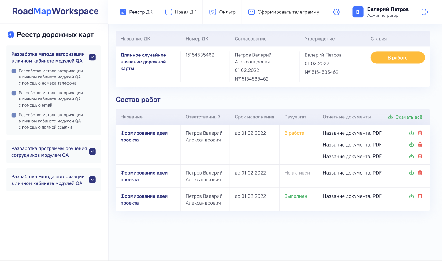The image size is (442, 261).
Task: Check the "с помощью прямой ссылки" item
Action: pos(14,115)
